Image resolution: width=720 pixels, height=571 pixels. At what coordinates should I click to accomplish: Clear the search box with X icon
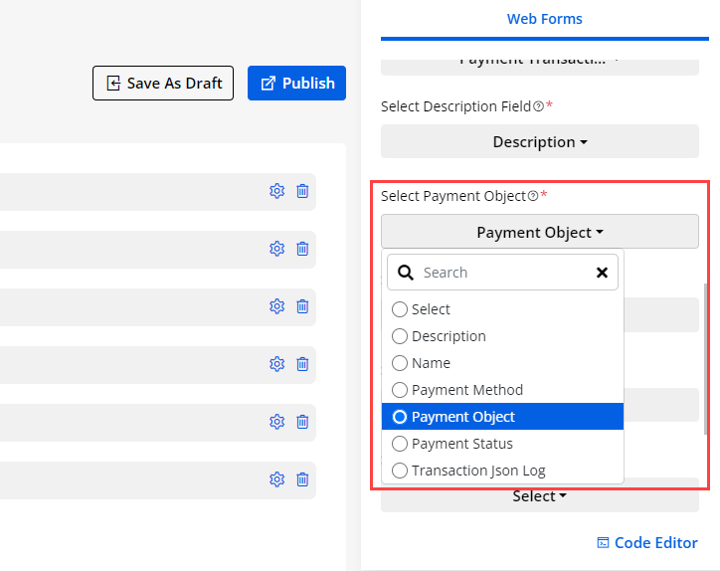click(602, 273)
